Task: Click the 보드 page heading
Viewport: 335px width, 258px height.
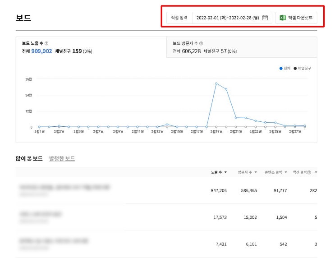Action: tap(23, 18)
